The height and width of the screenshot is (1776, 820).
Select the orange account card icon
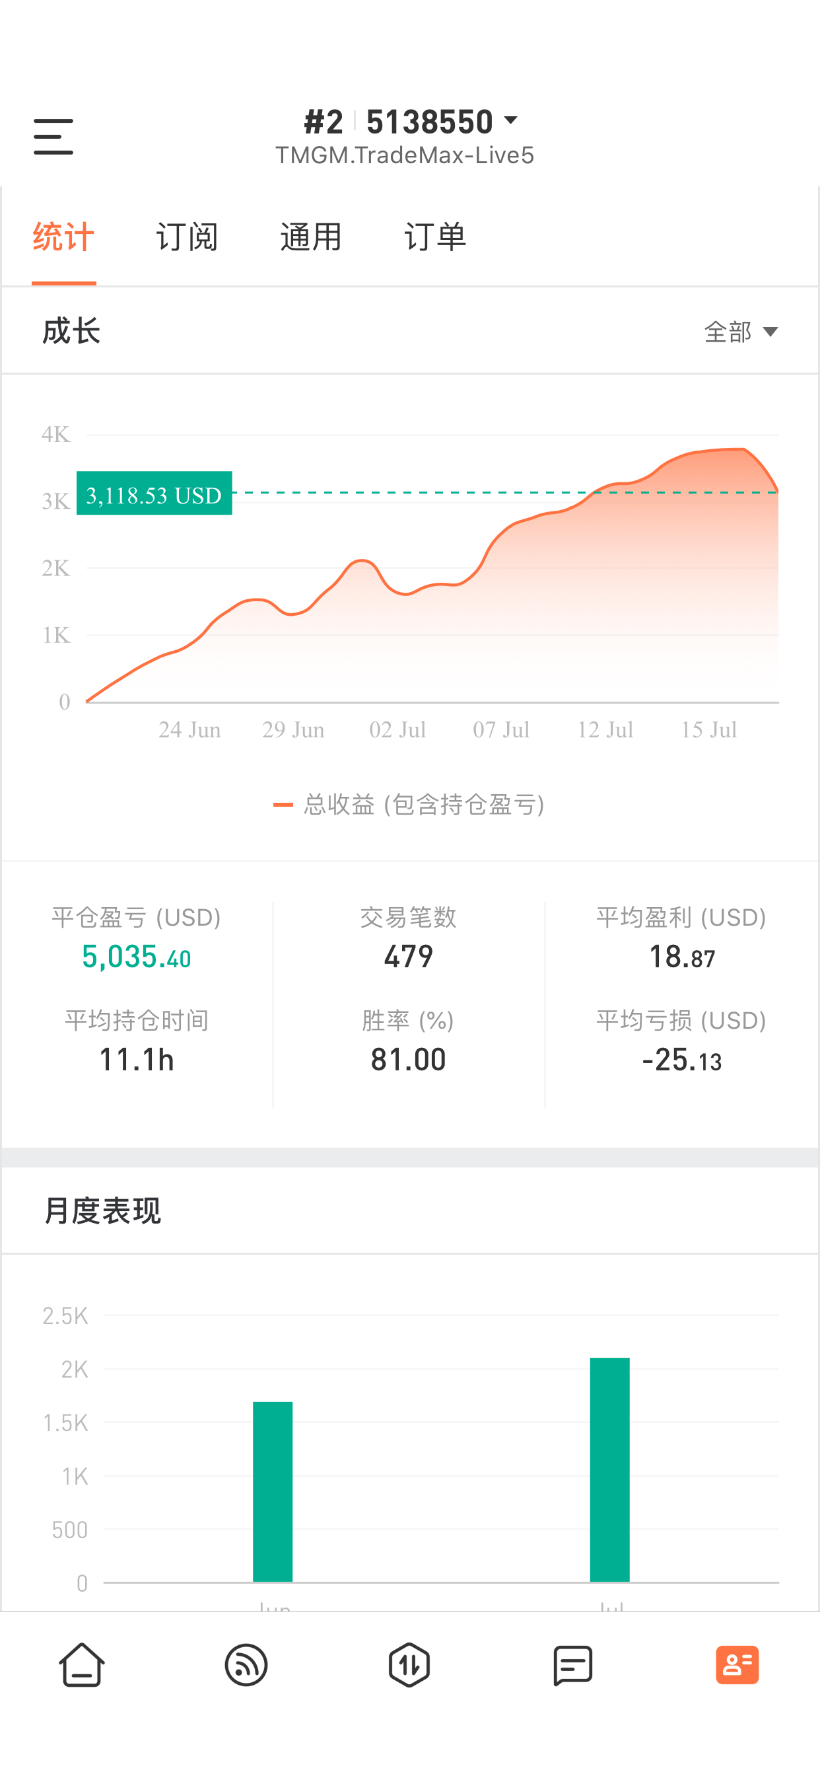pos(737,1664)
